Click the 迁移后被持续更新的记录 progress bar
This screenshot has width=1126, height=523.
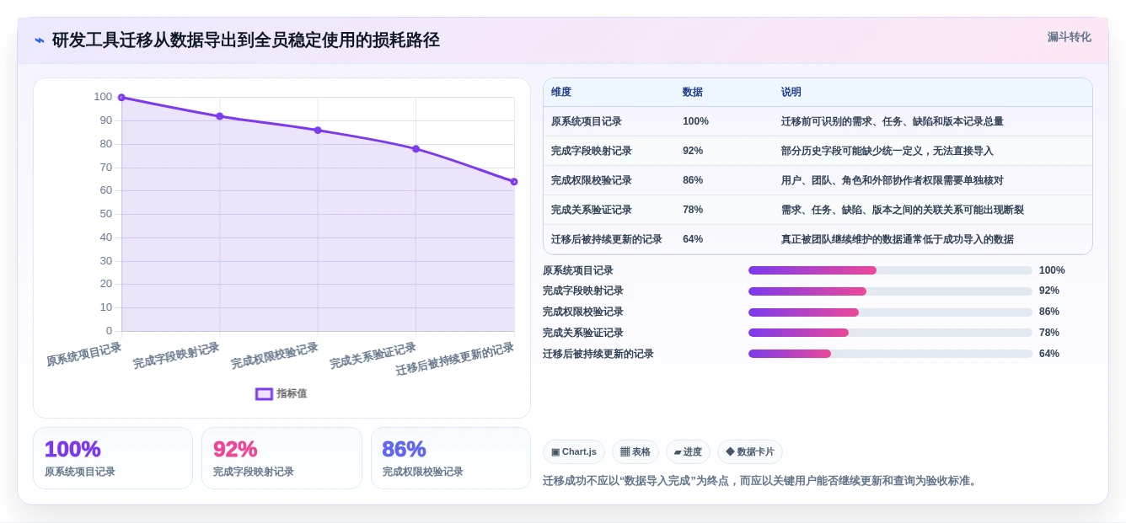(x=890, y=354)
